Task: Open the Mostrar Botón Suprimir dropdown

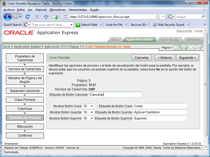Action: pyautogui.click(x=88, y=118)
